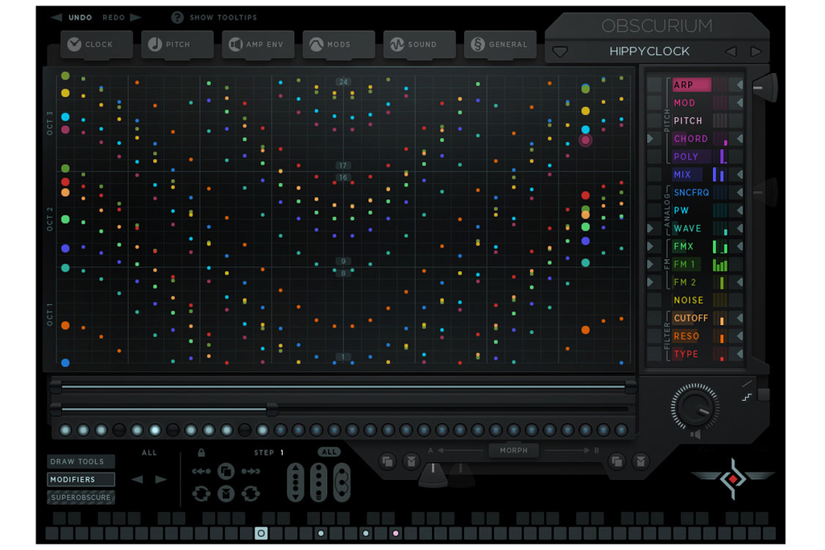
Task: Toggle the square box left of TYPE
Action: click(654, 353)
